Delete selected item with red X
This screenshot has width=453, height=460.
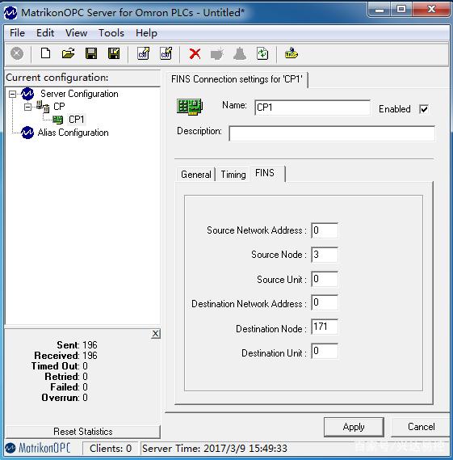click(195, 54)
